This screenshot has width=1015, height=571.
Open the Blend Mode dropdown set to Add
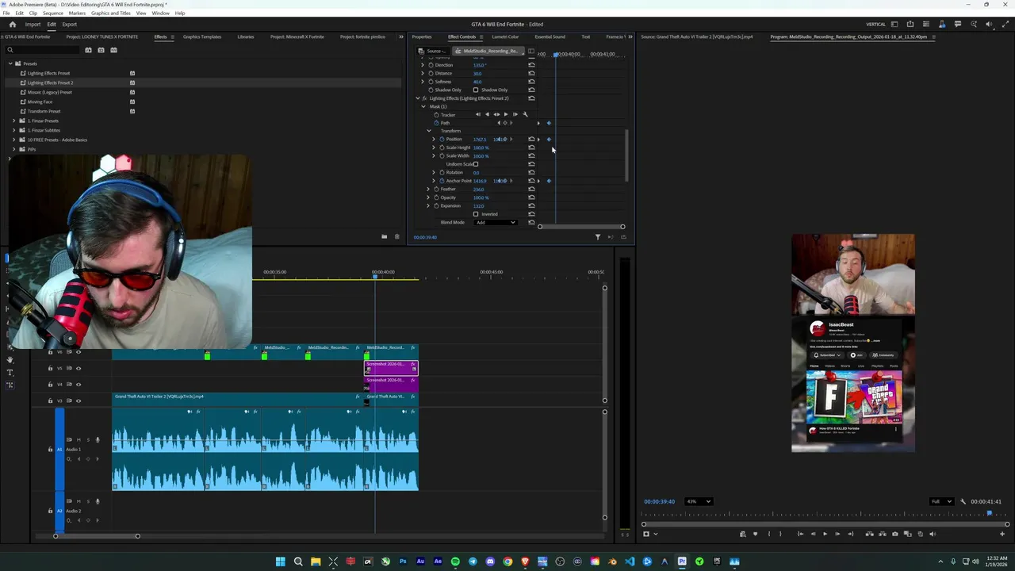496,223
